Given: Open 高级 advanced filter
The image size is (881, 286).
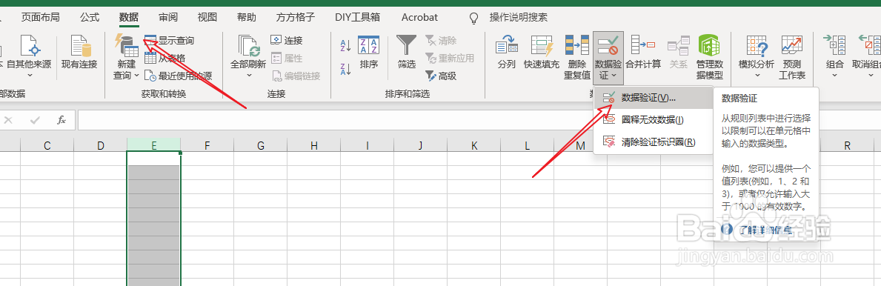Looking at the screenshot, I should (x=440, y=76).
